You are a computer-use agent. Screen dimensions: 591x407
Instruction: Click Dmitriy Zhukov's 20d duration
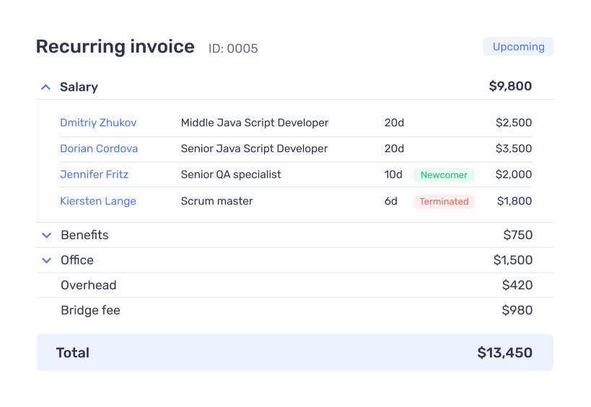394,122
